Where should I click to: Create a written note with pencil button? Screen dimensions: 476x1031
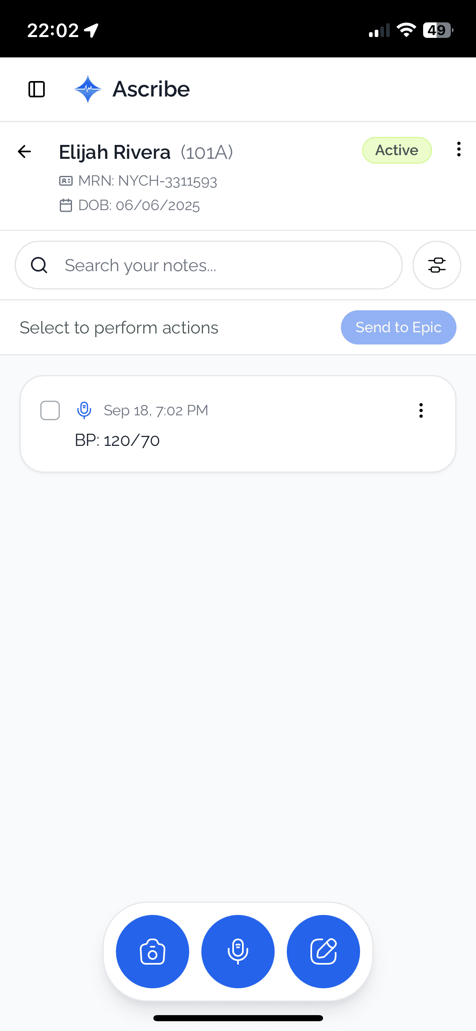click(323, 952)
